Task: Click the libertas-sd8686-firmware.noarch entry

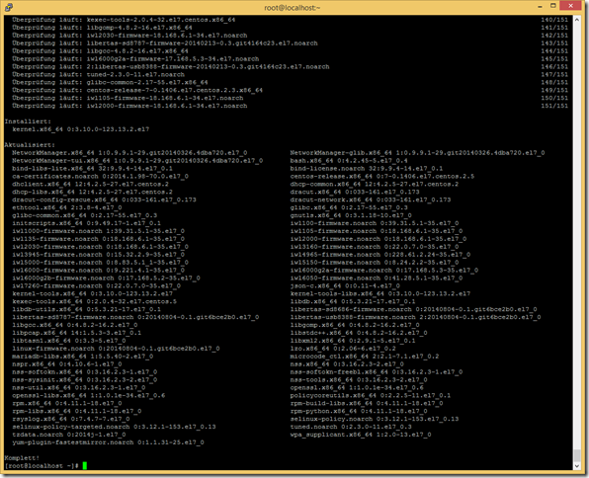Action: [413, 309]
